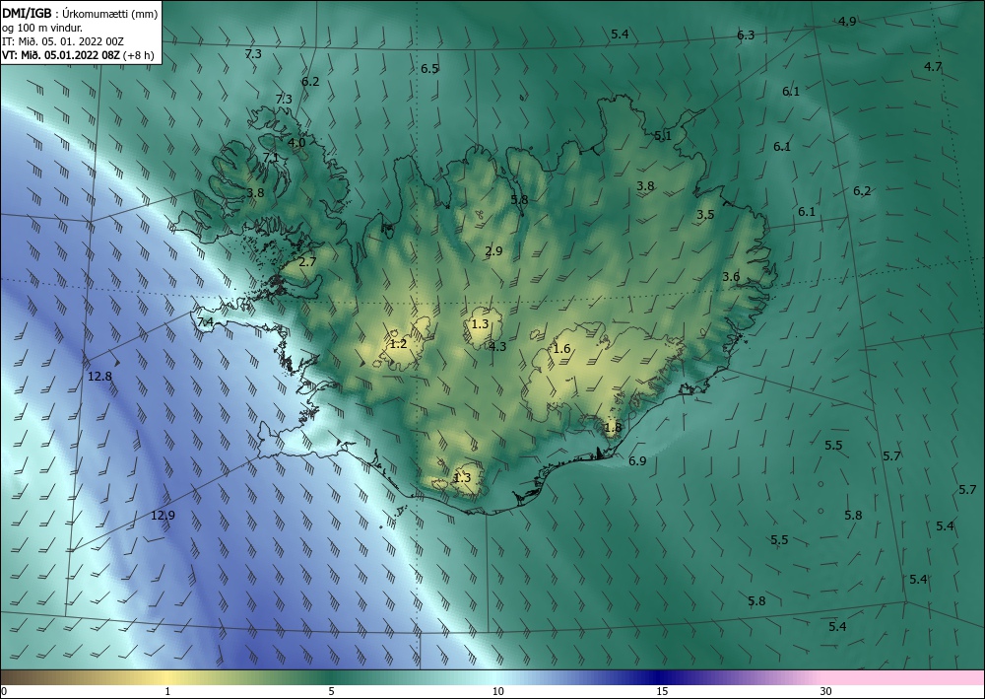985x699 pixels.
Task: Click the 2.7 value label
Action: pyautogui.click(x=307, y=262)
